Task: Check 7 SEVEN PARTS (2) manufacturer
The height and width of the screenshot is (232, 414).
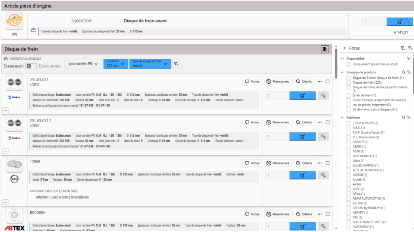Action: (349, 123)
